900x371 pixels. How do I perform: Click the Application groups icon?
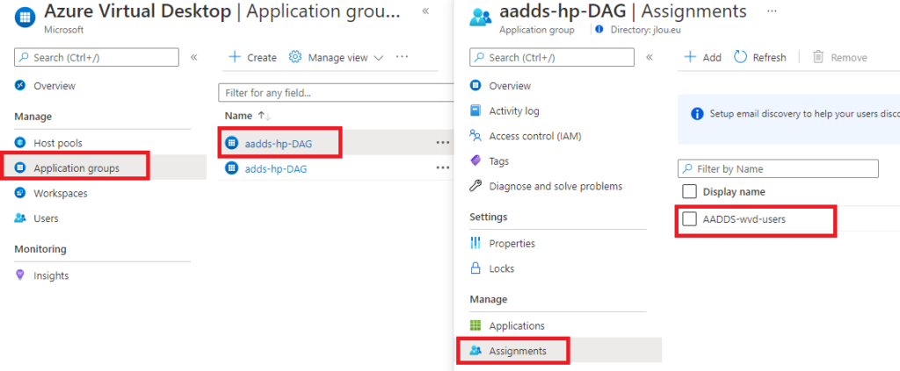21,168
